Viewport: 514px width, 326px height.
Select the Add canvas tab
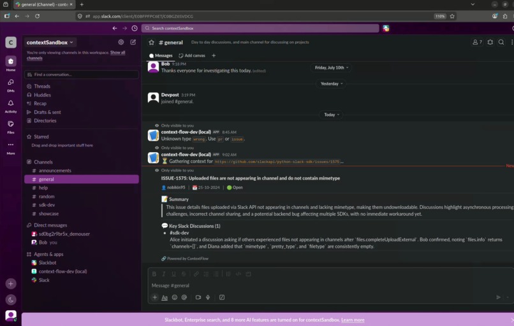tap(192, 55)
